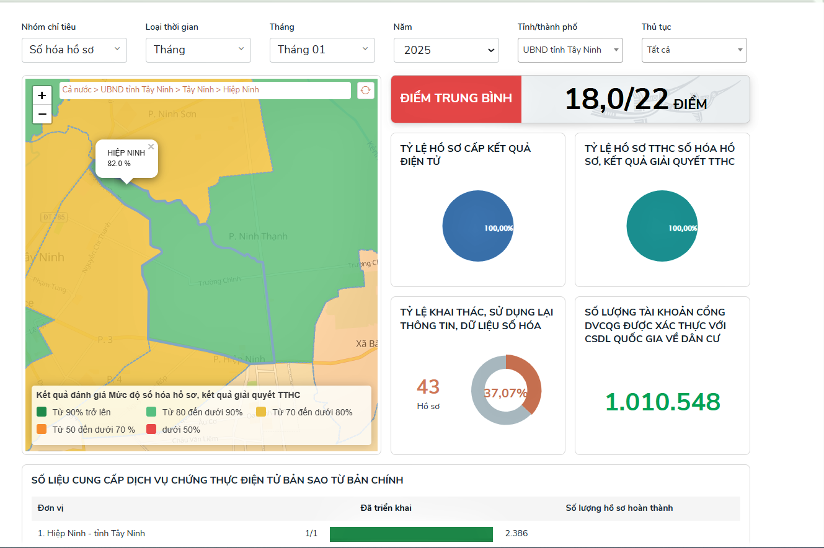Click the dark green 90% legend swatch
The height and width of the screenshot is (548, 824).
coord(42,412)
